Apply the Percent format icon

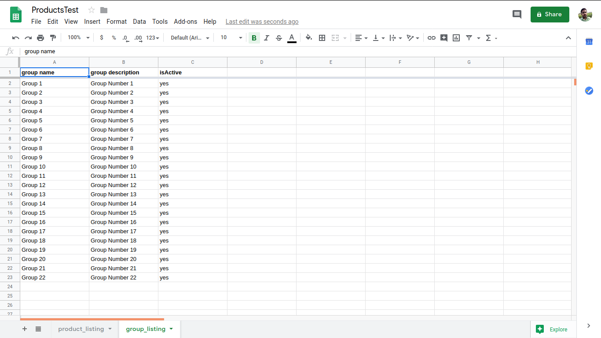click(x=114, y=38)
